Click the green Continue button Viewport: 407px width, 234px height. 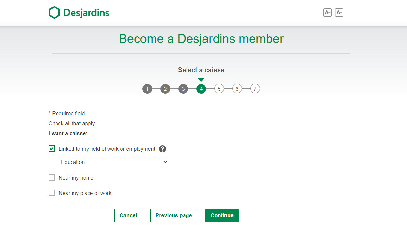[222, 215]
